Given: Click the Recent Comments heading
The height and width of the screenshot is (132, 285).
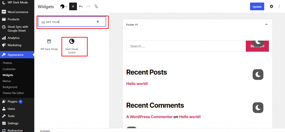Looking at the screenshot, I should pyautogui.click(x=155, y=105).
